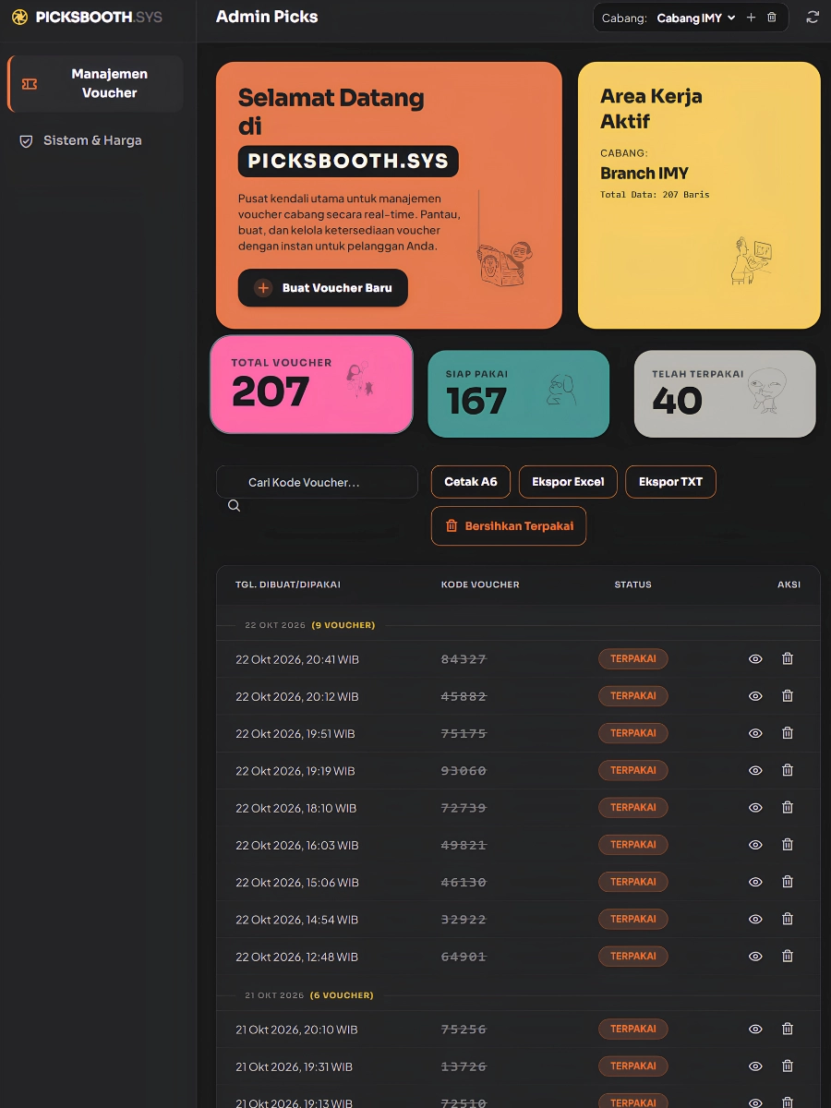
Task: Click Buat Voucher Baru button
Action: tap(322, 288)
